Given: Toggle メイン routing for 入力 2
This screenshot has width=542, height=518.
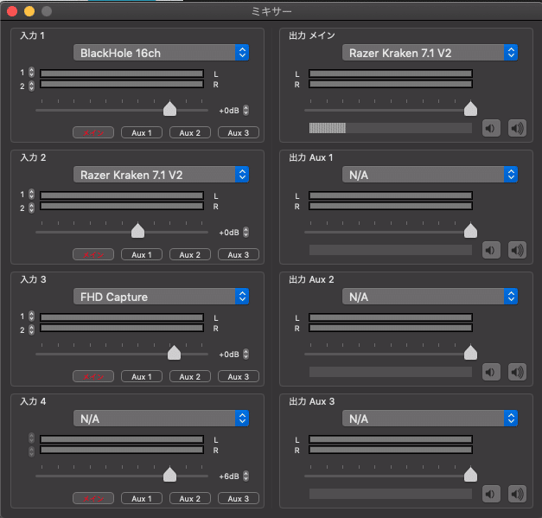Looking at the screenshot, I should [93, 255].
